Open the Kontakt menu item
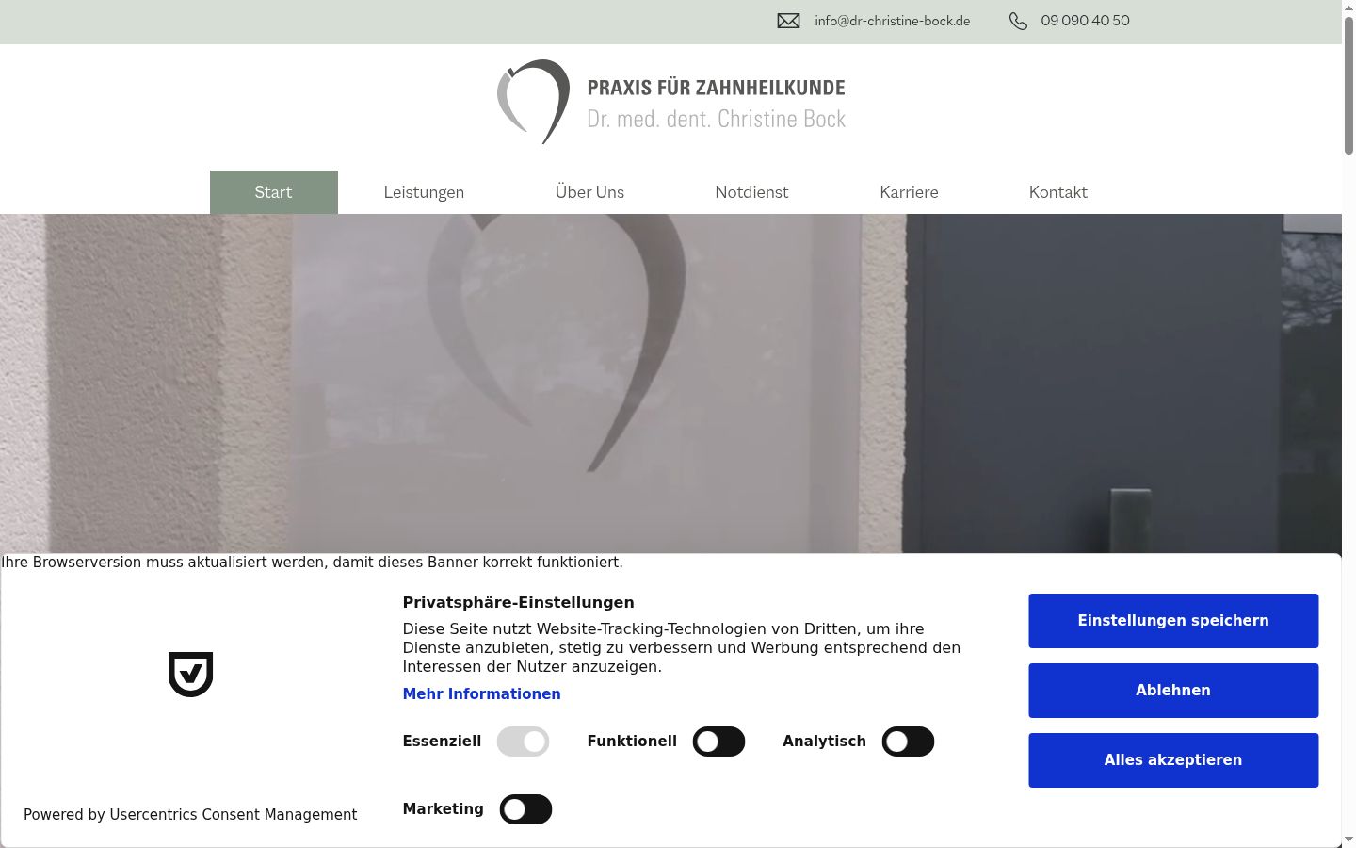1356x848 pixels. pyautogui.click(x=1057, y=192)
